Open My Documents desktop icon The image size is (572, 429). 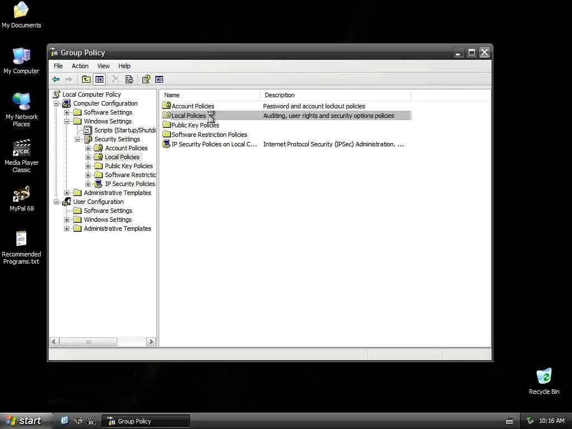coord(21,15)
